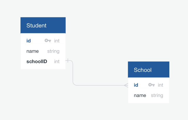Viewport: 188px width, 120px height.
Task: Select the schoolID field name
Action: (x=37, y=61)
